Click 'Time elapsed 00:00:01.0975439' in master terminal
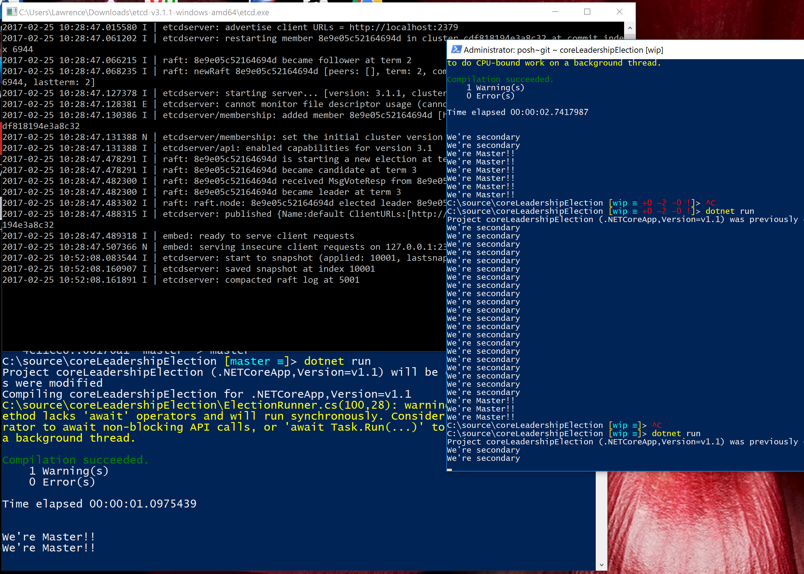This screenshot has width=804, height=574. tap(99, 504)
